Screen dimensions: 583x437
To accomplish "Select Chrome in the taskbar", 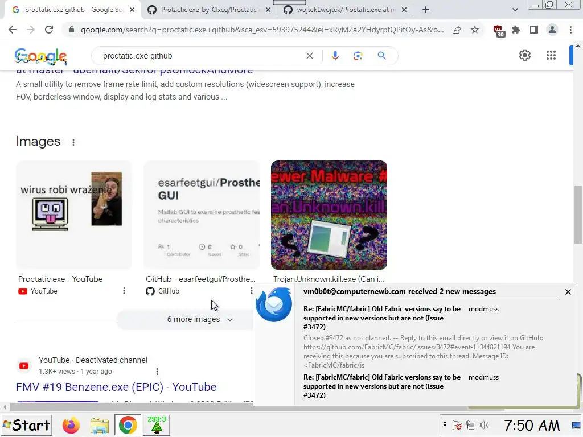I will click(x=128, y=425).
